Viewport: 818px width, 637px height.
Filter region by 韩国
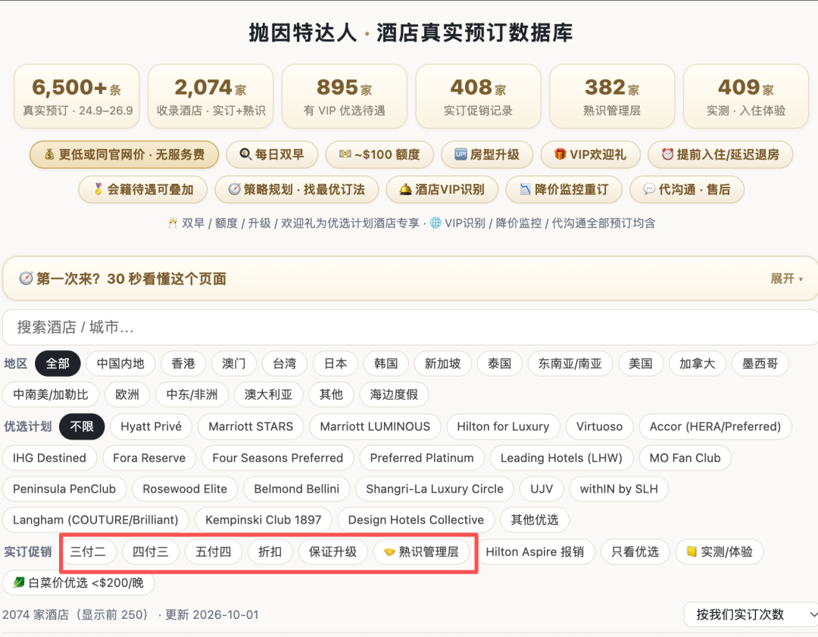pos(386,363)
